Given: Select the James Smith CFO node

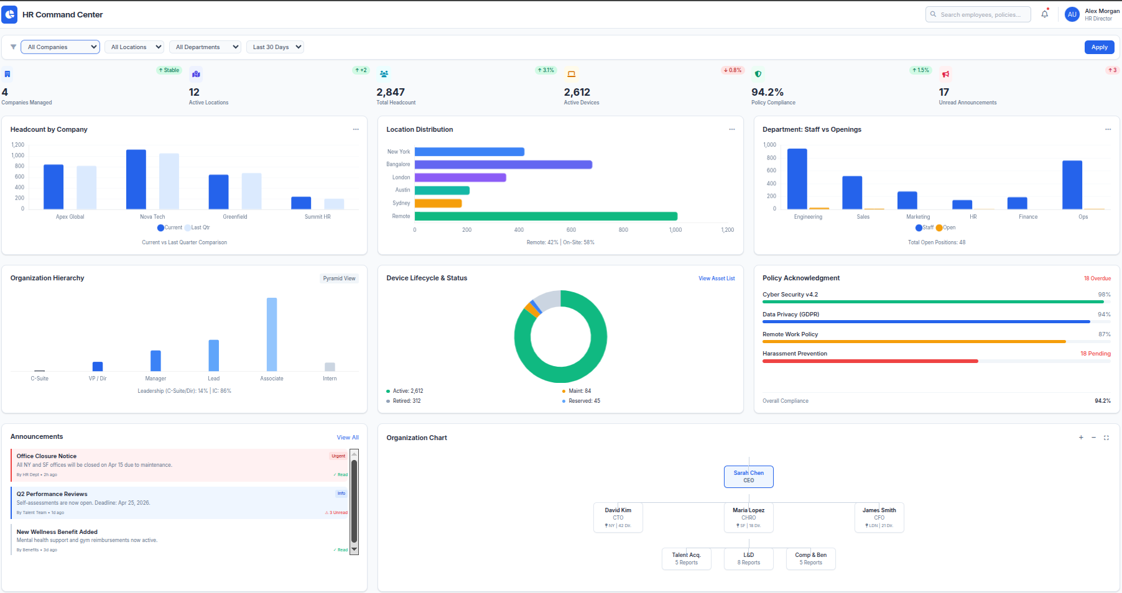Looking at the screenshot, I should pos(879,518).
